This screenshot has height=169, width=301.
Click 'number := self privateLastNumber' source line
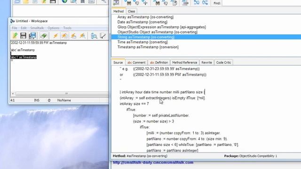(x=161, y=115)
